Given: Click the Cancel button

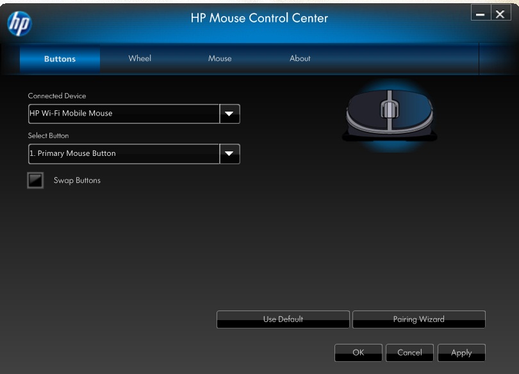Looking at the screenshot, I should (409, 353).
